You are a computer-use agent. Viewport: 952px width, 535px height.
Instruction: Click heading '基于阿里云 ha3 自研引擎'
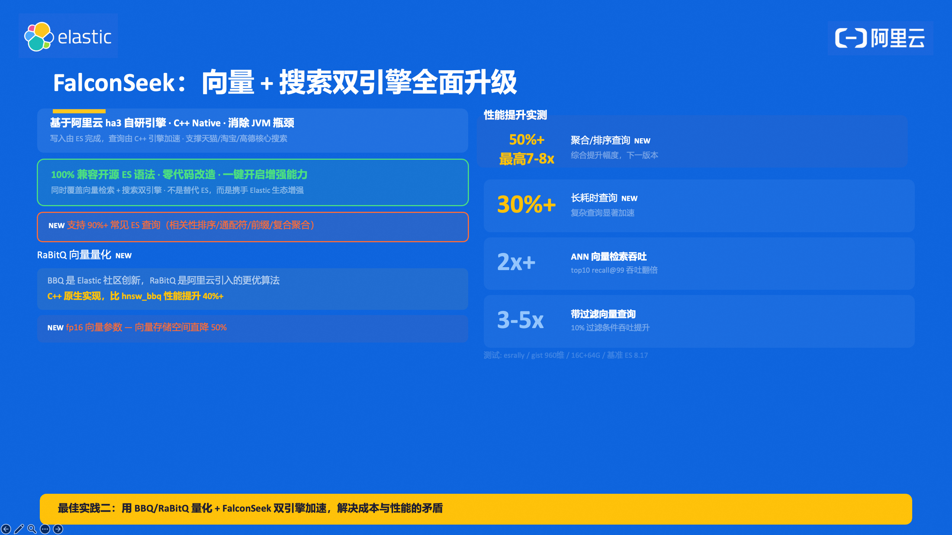(x=108, y=123)
